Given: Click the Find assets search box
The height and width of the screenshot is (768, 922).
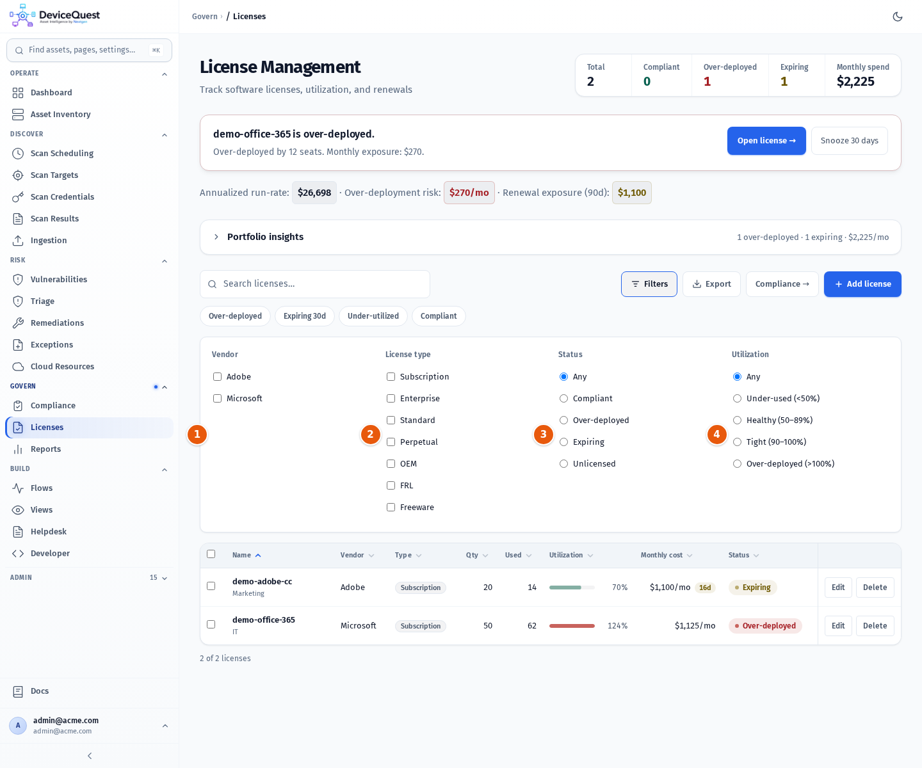Looking at the screenshot, I should (x=89, y=50).
